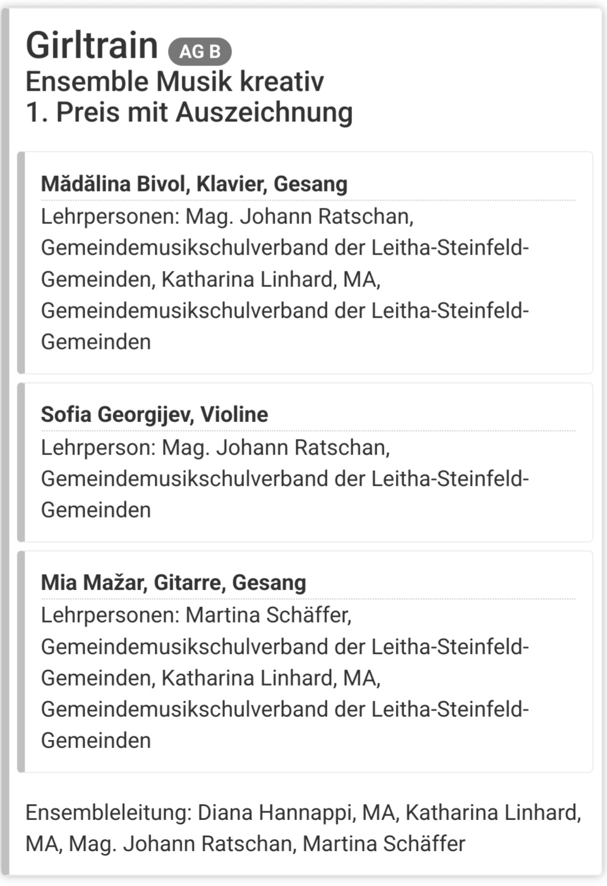Click the 1. Preis mit Auszeichnung text
The height and width of the screenshot is (886, 607).
[189, 112]
